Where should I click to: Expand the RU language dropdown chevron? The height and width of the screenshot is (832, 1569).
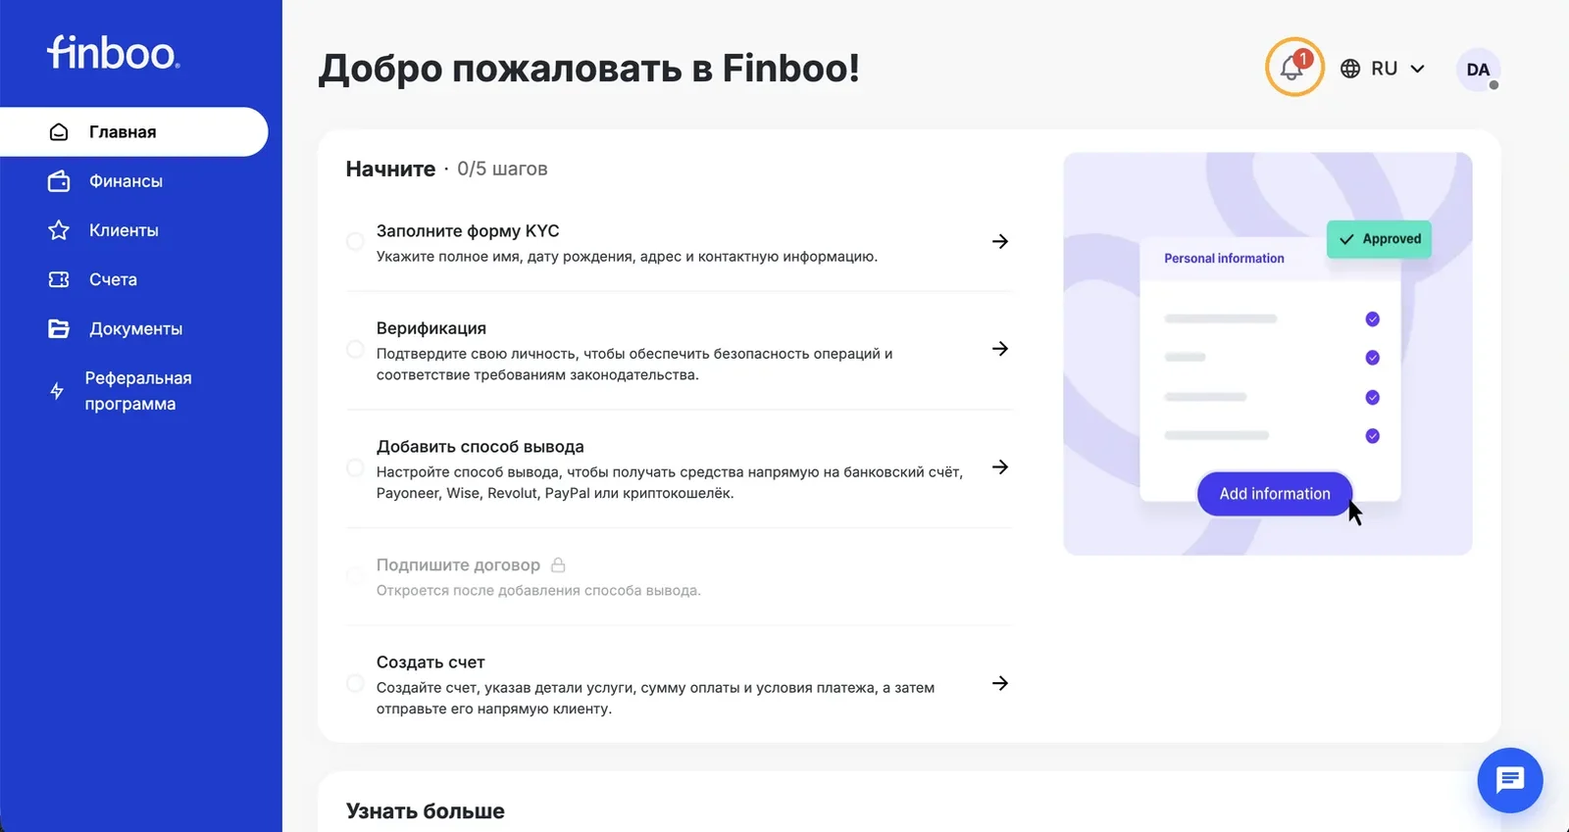click(x=1417, y=69)
